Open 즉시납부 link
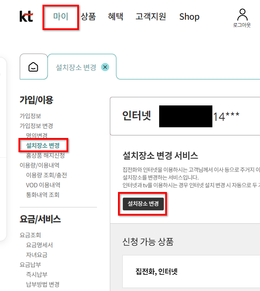 37,274
